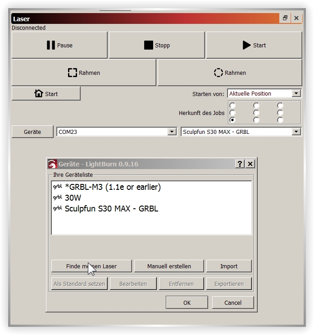Viewport: 314px width, 335px height.
Task: Click the Import button
Action: [229, 266]
